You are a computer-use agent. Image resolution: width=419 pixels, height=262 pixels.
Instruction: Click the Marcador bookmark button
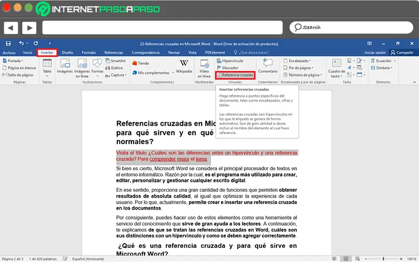227,68
